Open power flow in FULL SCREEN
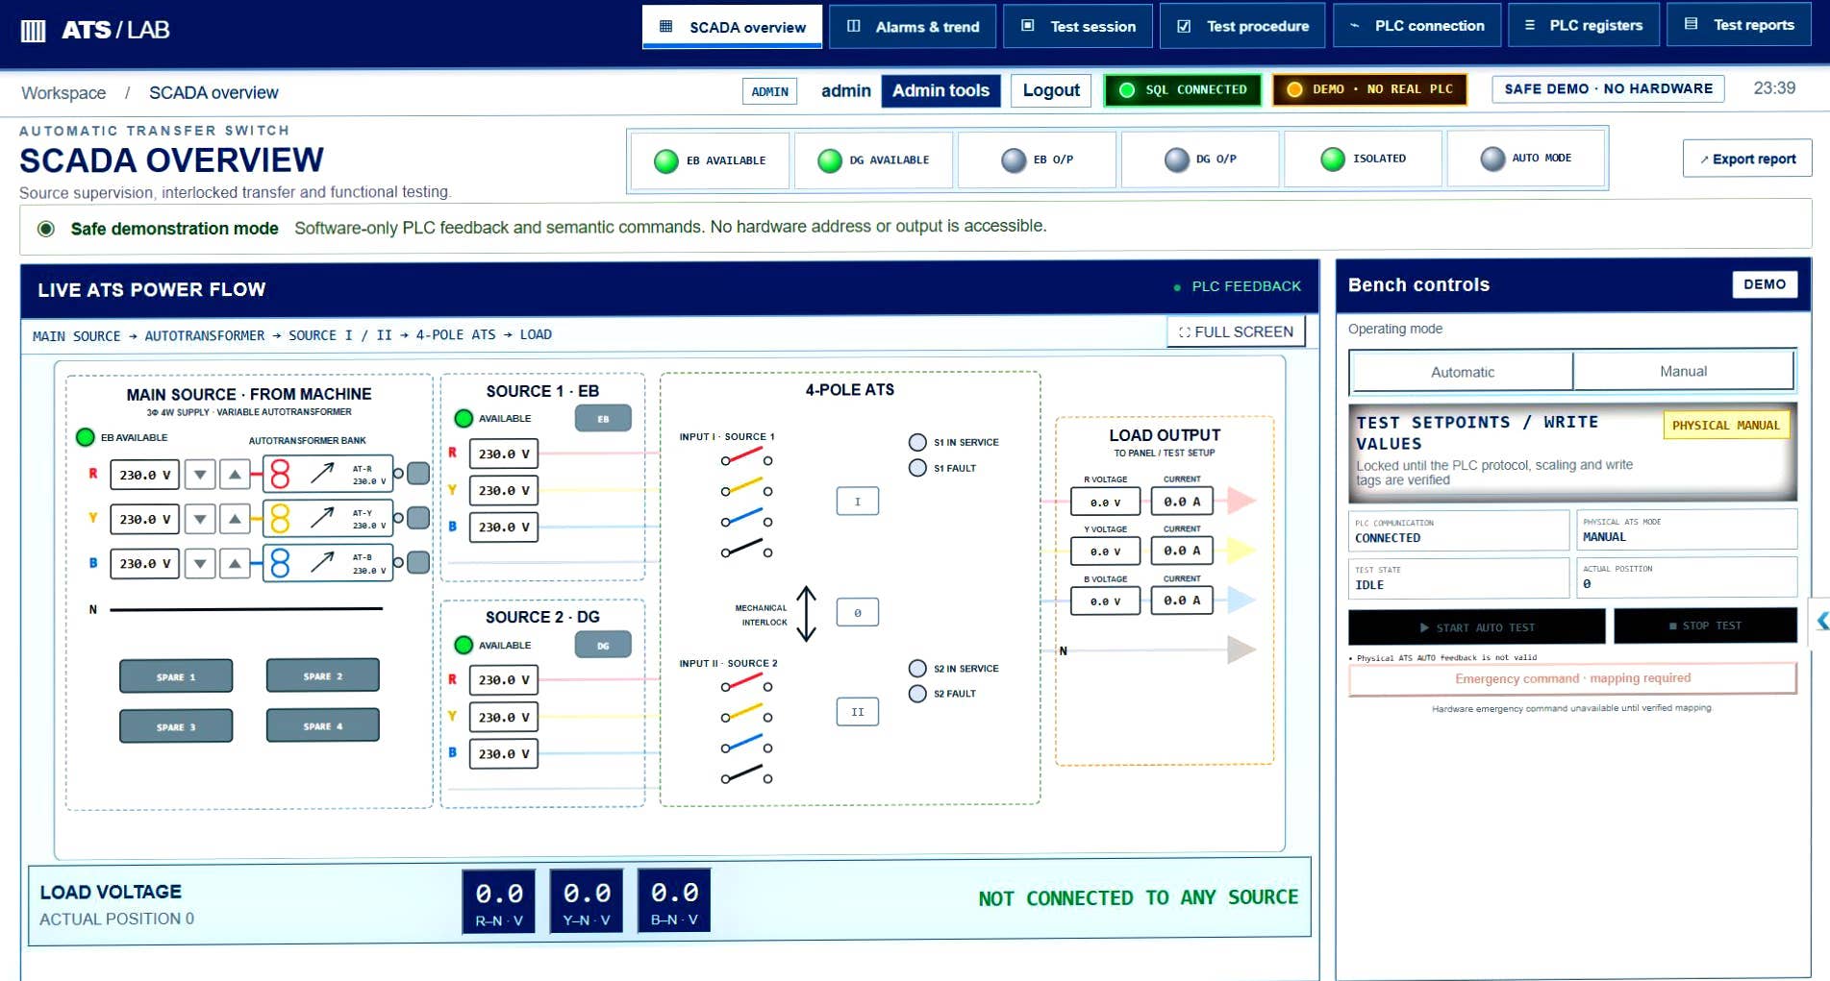The image size is (1830, 981). pos(1236,331)
